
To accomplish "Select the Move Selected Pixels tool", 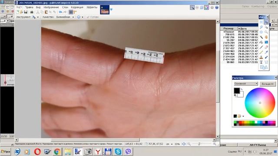I will 266,22.
